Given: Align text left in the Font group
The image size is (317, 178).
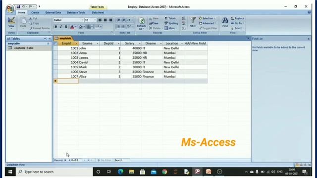Looking at the screenshot, I should (x=100, y=20).
